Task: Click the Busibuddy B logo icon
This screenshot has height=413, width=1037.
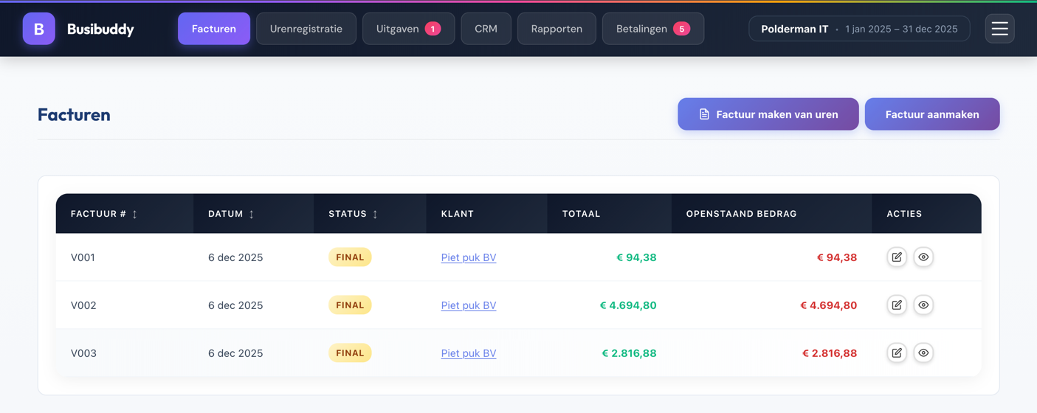Action: click(38, 29)
